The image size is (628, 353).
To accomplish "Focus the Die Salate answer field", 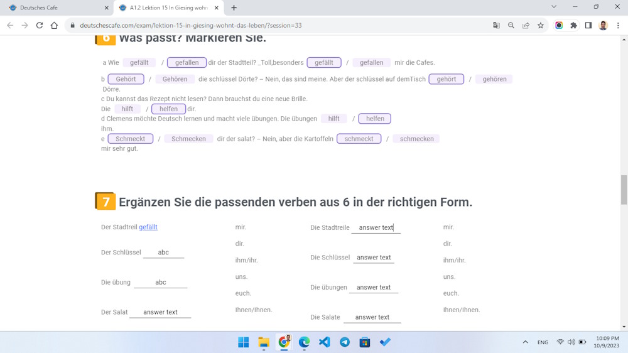I will pos(372,317).
